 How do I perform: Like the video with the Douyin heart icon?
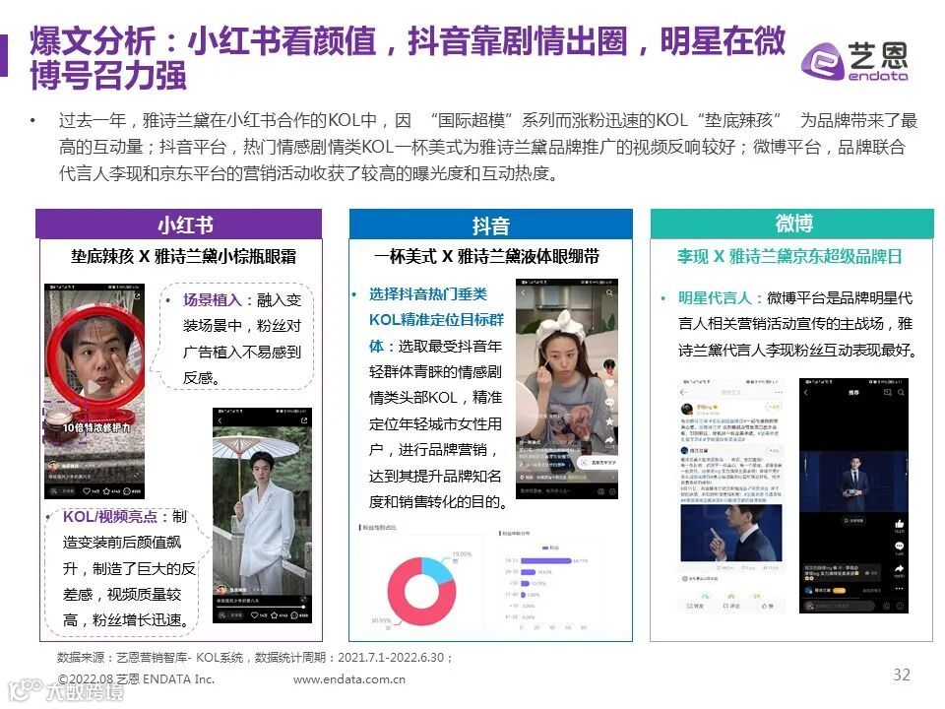pos(609,383)
